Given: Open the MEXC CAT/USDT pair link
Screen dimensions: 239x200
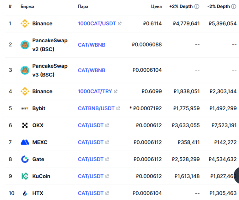Looking at the screenshot, I should coord(91,142).
